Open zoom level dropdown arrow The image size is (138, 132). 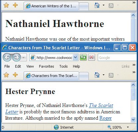click(x=128, y=127)
